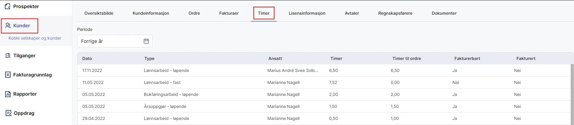The height and width of the screenshot is (125, 574).
Task: Open the Regnskapsførere tab
Action: click(395, 13)
